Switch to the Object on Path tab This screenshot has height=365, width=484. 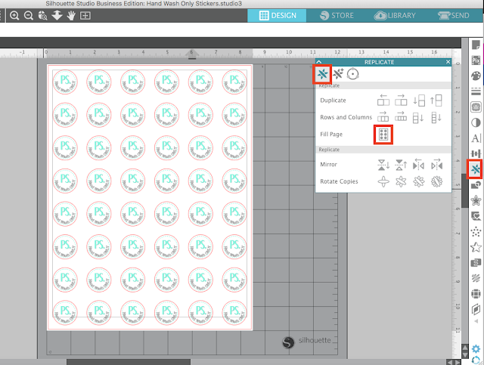pyautogui.click(x=352, y=74)
